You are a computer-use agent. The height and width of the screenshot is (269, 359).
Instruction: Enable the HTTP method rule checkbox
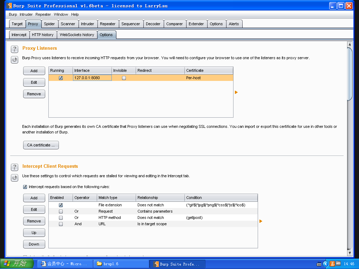tap(61, 218)
